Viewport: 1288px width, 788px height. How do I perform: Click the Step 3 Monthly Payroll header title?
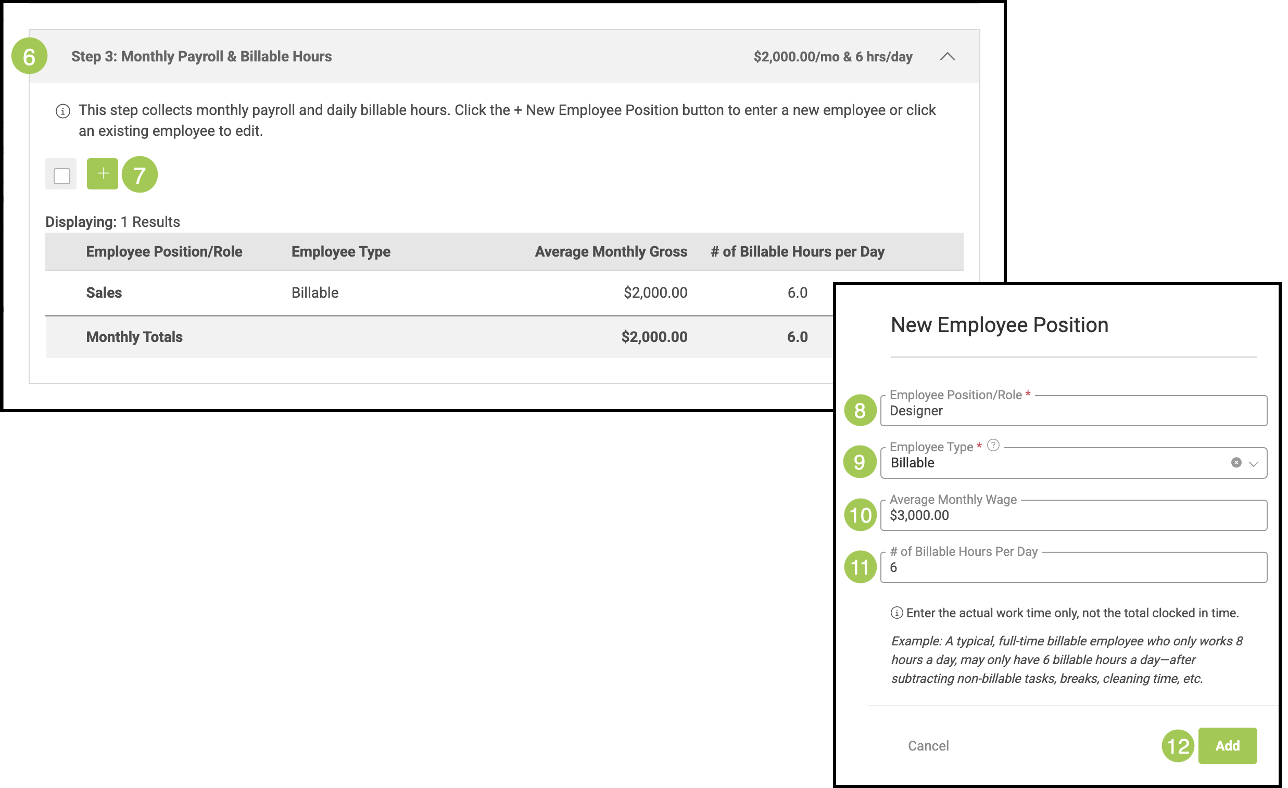click(x=201, y=56)
